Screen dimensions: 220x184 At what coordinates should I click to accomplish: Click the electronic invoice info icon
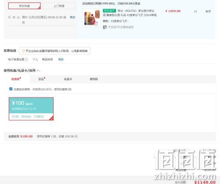pos(26,59)
